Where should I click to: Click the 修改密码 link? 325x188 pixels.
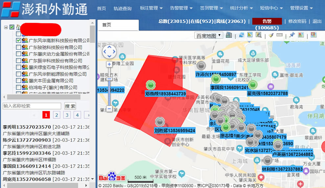point(297,21)
